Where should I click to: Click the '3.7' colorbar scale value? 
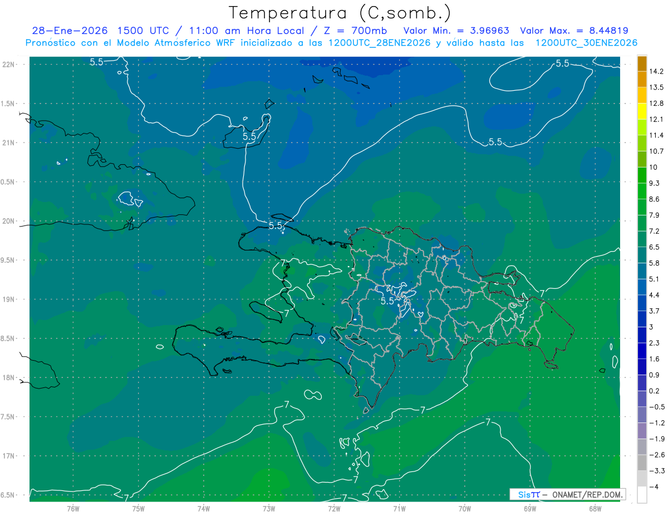click(x=655, y=311)
